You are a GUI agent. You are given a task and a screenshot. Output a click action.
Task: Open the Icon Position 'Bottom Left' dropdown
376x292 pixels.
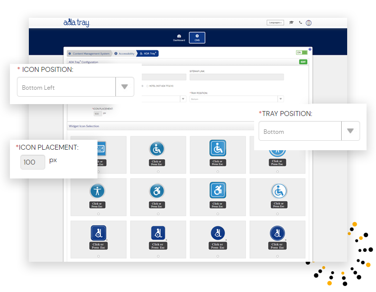coord(76,87)
